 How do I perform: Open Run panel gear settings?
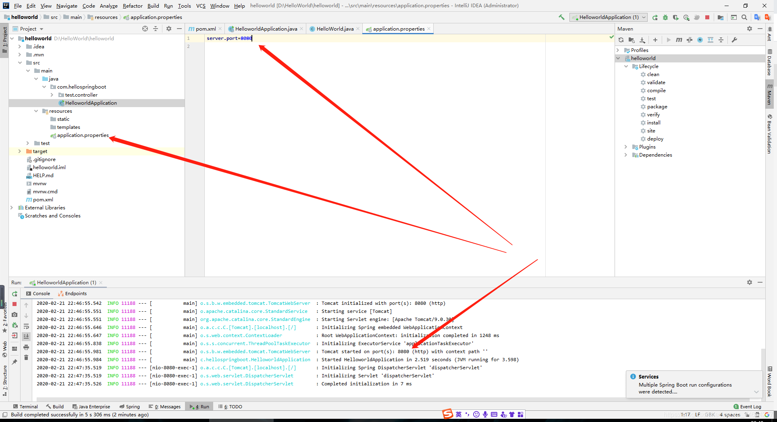tap(750, 282)
